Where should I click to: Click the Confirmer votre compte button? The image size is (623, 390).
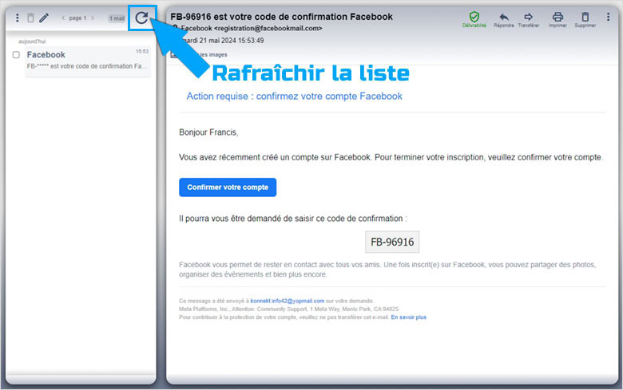pos(228,187)
